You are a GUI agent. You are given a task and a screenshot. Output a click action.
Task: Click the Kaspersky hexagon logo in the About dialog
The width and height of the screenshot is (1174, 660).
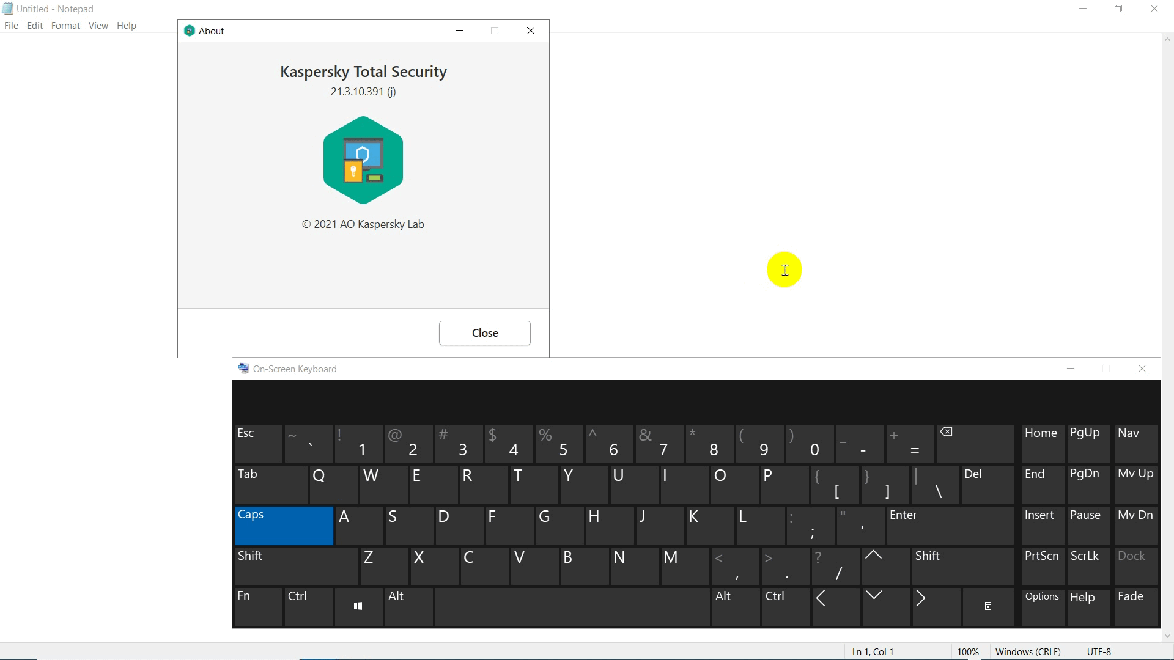(363, 160)
